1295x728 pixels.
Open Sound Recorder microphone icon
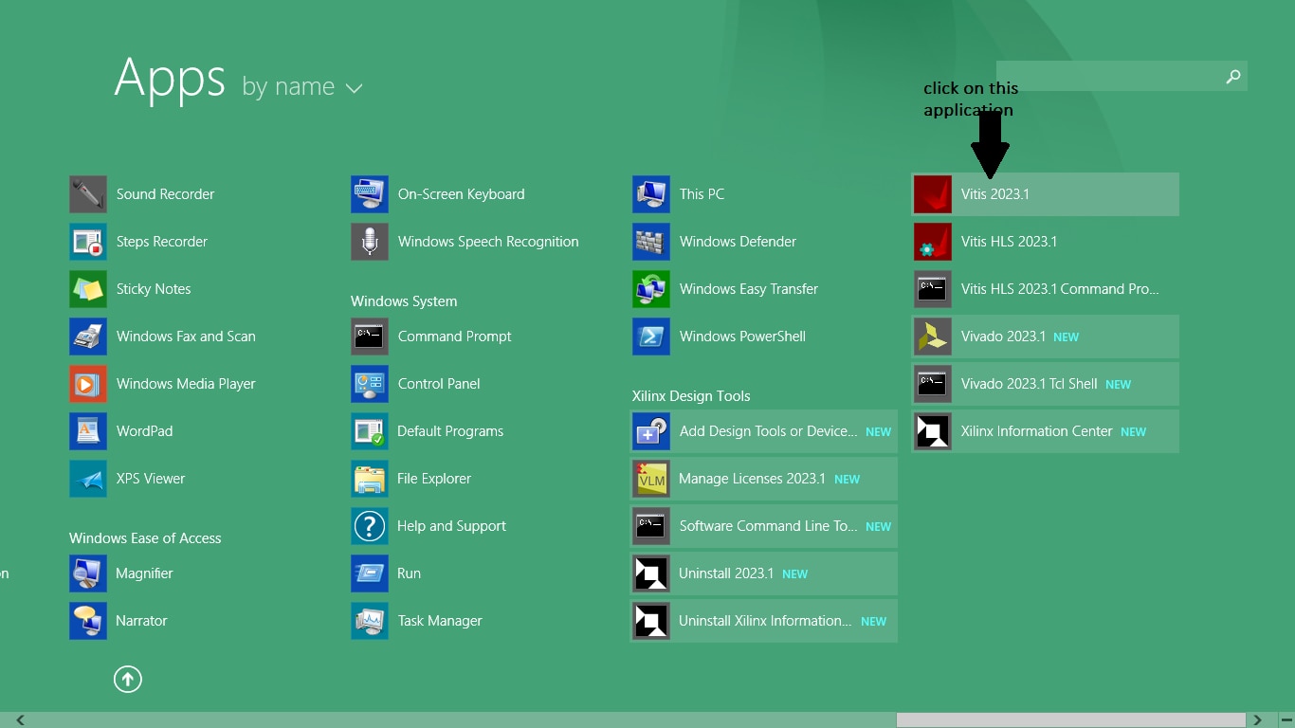[x=88, y=194]
